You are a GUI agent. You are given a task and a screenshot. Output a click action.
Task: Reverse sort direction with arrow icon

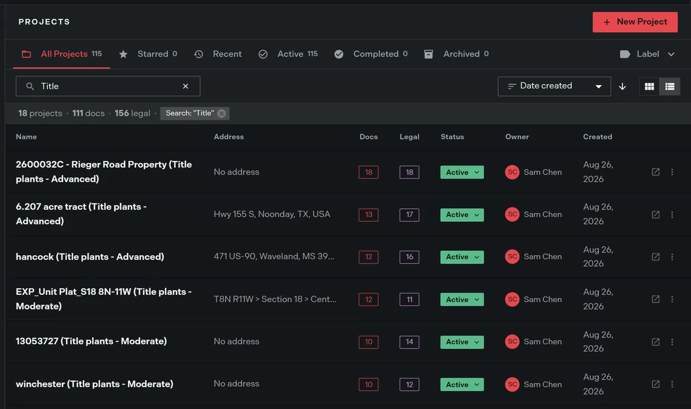point(622,86)
